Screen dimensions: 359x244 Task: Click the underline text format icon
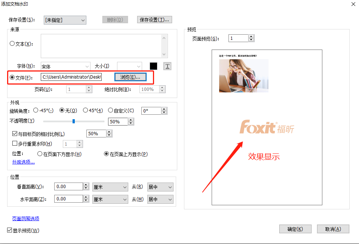[168, 66]
